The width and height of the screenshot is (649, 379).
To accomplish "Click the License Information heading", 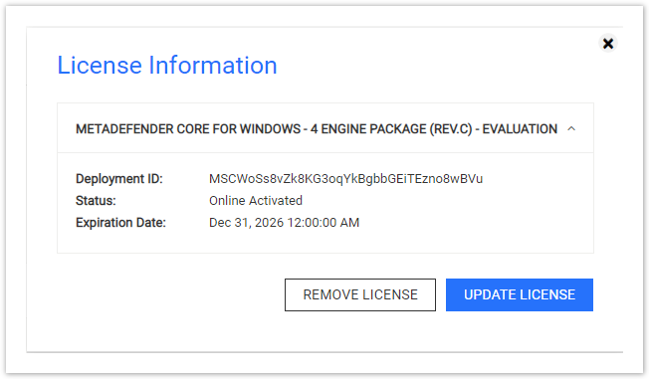I will (167, 66).
